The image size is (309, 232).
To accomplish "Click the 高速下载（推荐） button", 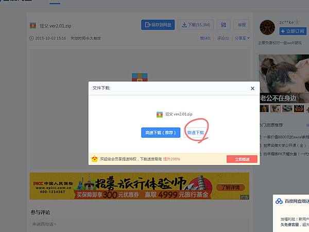I will coord(161,132).
